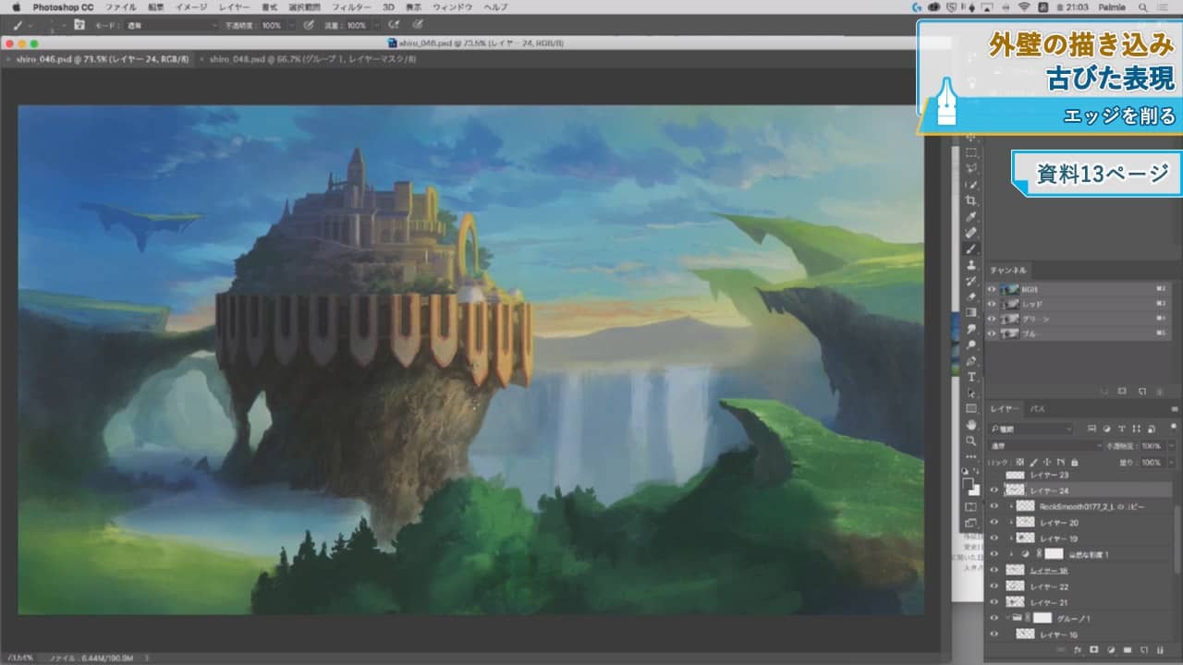The width and height of the screenshot is (1183, 665).
Task: Open the brush settings panel toggle in options bar
Action: click(x=79, y=25)
